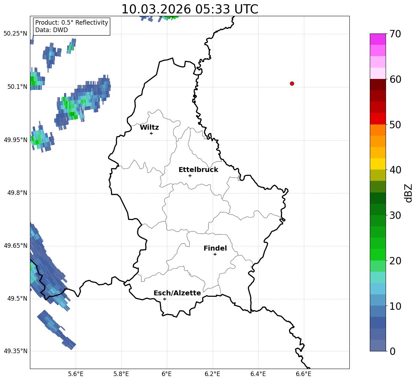Click the 49.5°N latitude label

pyautogui.click(x=17, y=299)
